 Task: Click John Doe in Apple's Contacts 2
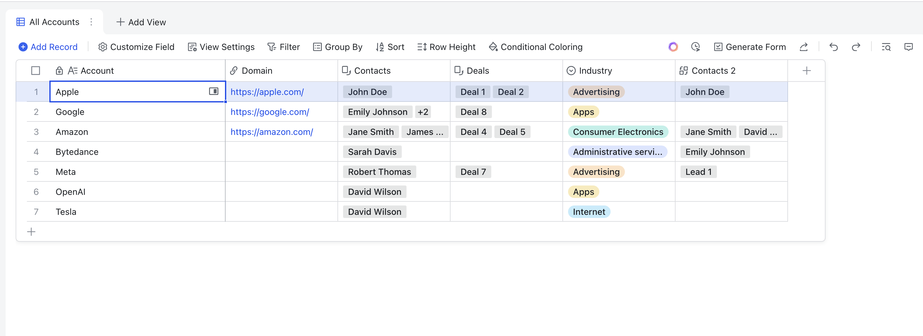[705, 92]
